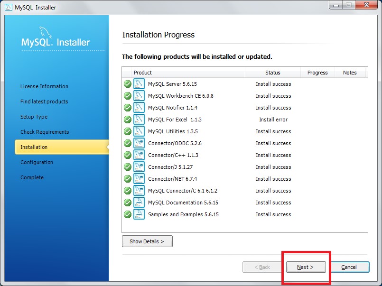Click the product icon for MySQL For Excel 1.1.3
Viewport: 382px width, 286px height.
coord(139,119)
